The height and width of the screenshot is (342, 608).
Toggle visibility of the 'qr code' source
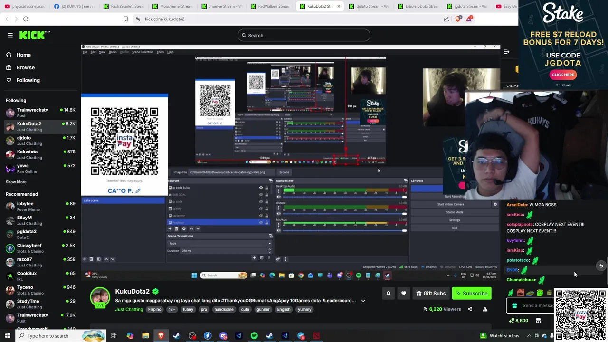(x=261, y=202)
